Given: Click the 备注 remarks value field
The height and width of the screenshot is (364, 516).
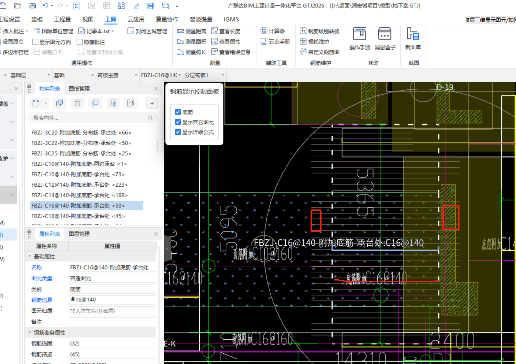Looking at the screenshot, I should (112, 322).
